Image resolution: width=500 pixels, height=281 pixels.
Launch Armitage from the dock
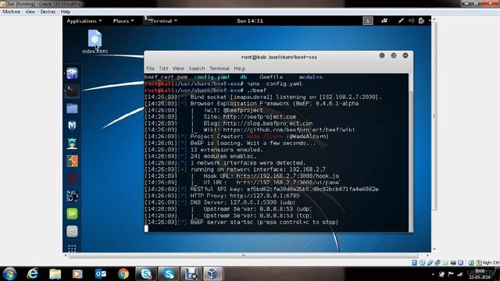(x=72, y=144)
